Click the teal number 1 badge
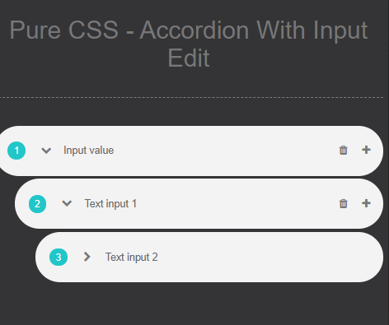The height and width of the screenshot is (325, 389). [16, 151]
